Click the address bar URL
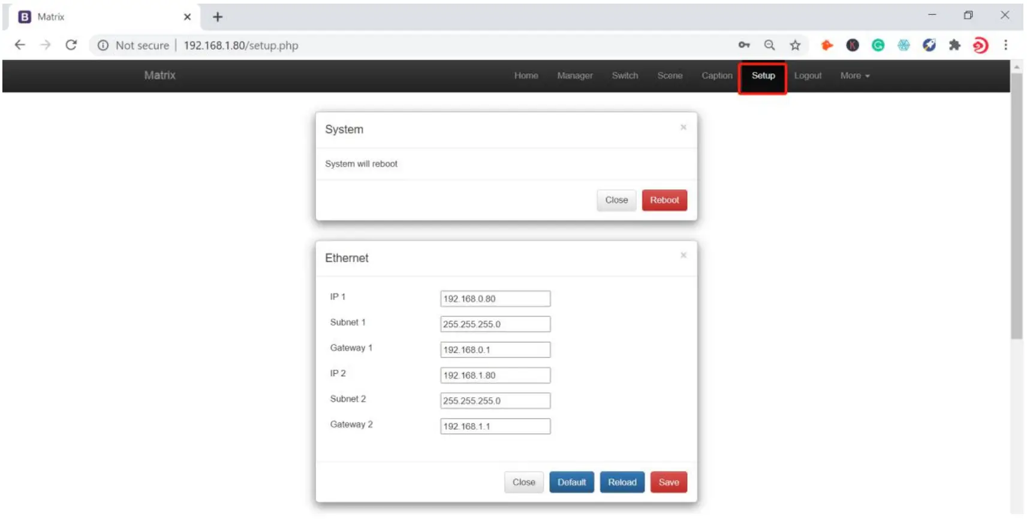Image resolution: width=1027 pixels, height=532 pixels. pos(240,46)
